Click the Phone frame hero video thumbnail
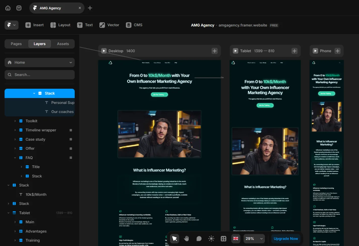359x246 pixels. (x=326, y=117)
